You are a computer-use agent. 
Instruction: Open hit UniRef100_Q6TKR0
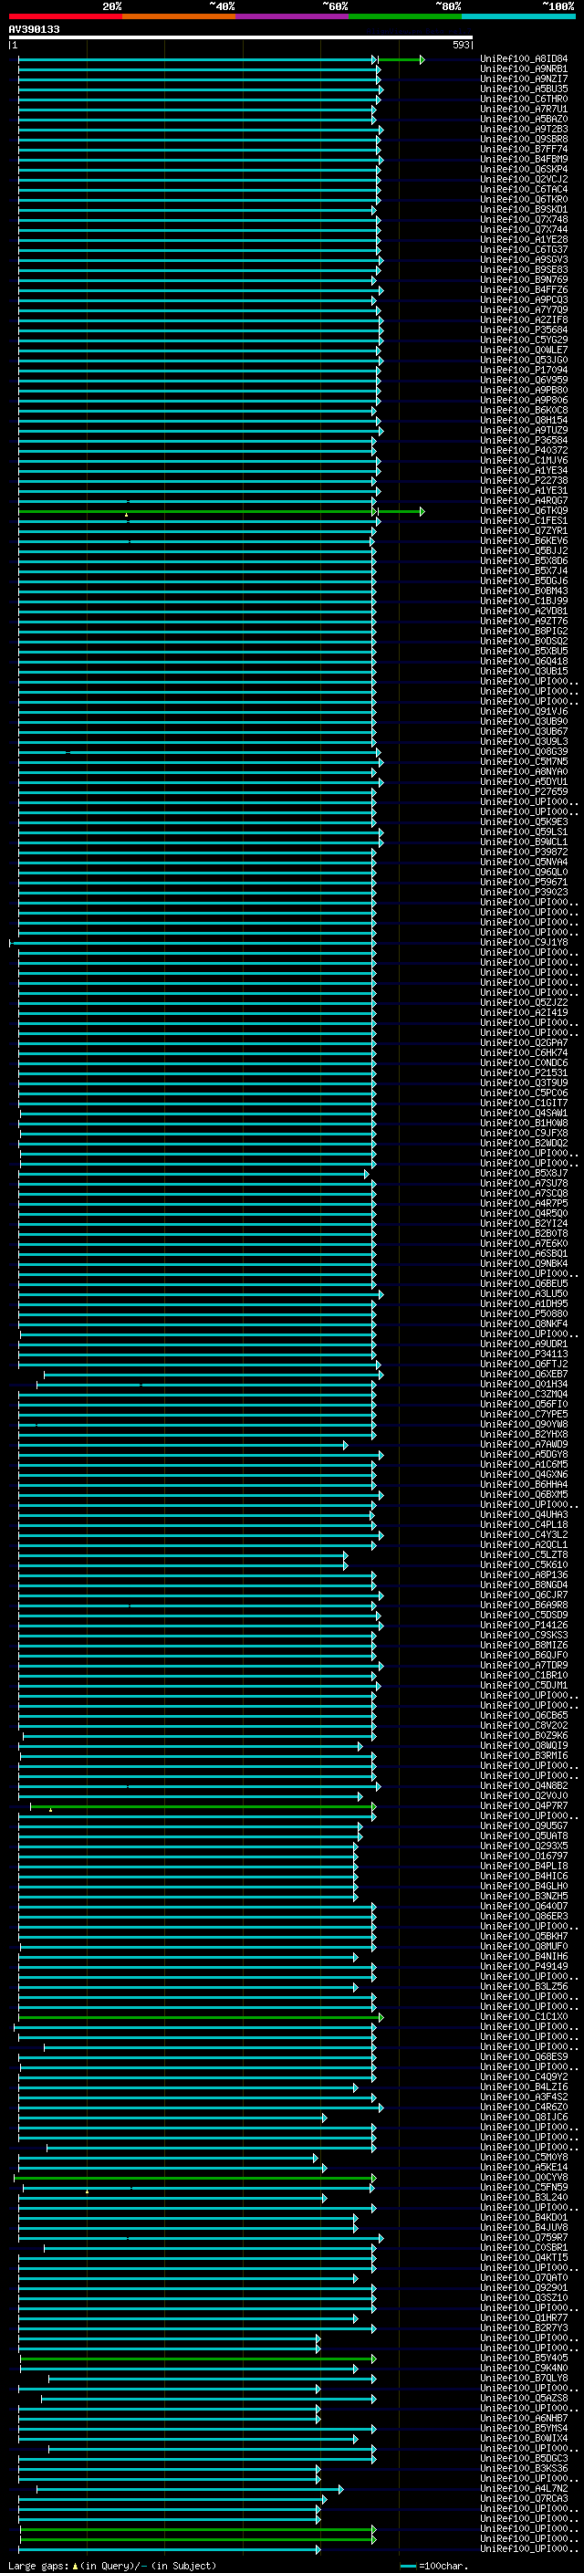pyautogui.click(x=524, y=200)
